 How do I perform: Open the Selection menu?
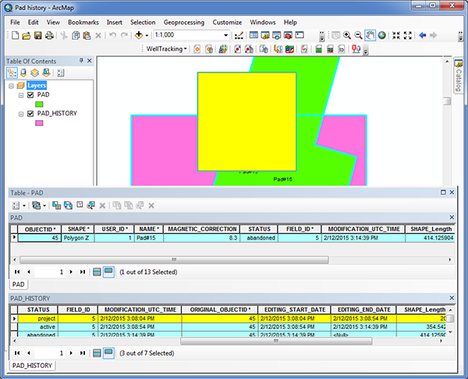point(143,23)
